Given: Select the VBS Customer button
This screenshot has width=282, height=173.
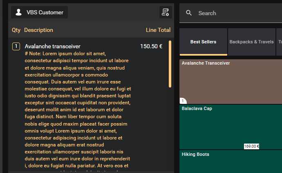Looking at the screenshot, I should pos(39,12).
